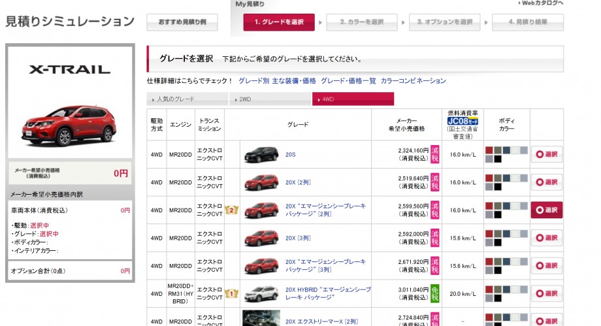The image size is (601, 326).
Task: Click the 減税 badge beside 2,671,920円
Action: click(x=434, y=265)
